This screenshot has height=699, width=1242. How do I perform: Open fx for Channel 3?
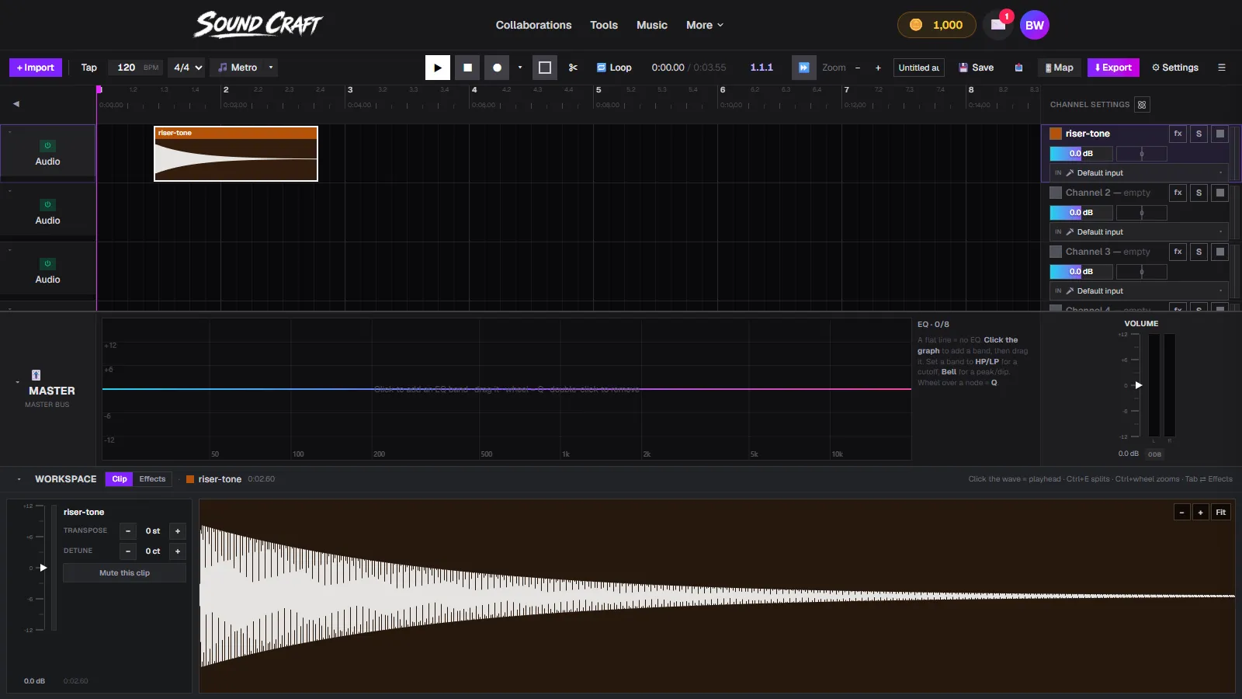pyautogui.click(x=1178, y=252)
